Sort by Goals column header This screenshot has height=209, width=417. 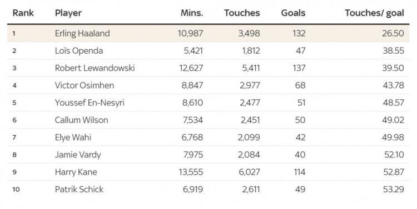pos(293,13)
